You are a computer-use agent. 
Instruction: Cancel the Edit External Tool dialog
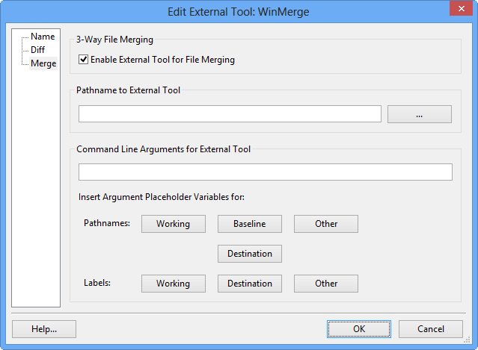(430, 329)
